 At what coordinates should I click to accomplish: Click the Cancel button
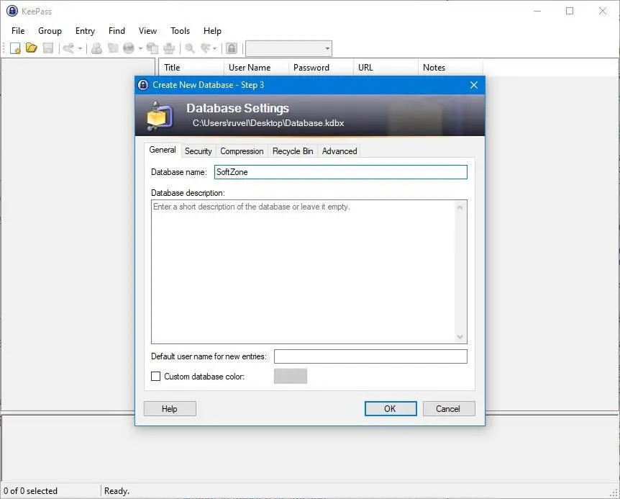tap(449, 409)
